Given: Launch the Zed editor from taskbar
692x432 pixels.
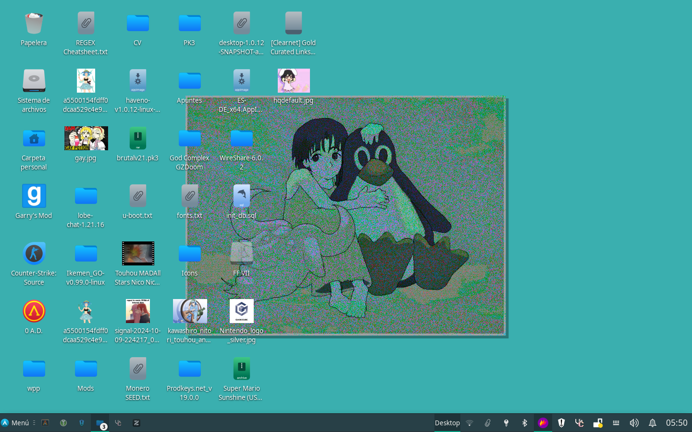Looking at the screenshot, I should click(136, 423).
